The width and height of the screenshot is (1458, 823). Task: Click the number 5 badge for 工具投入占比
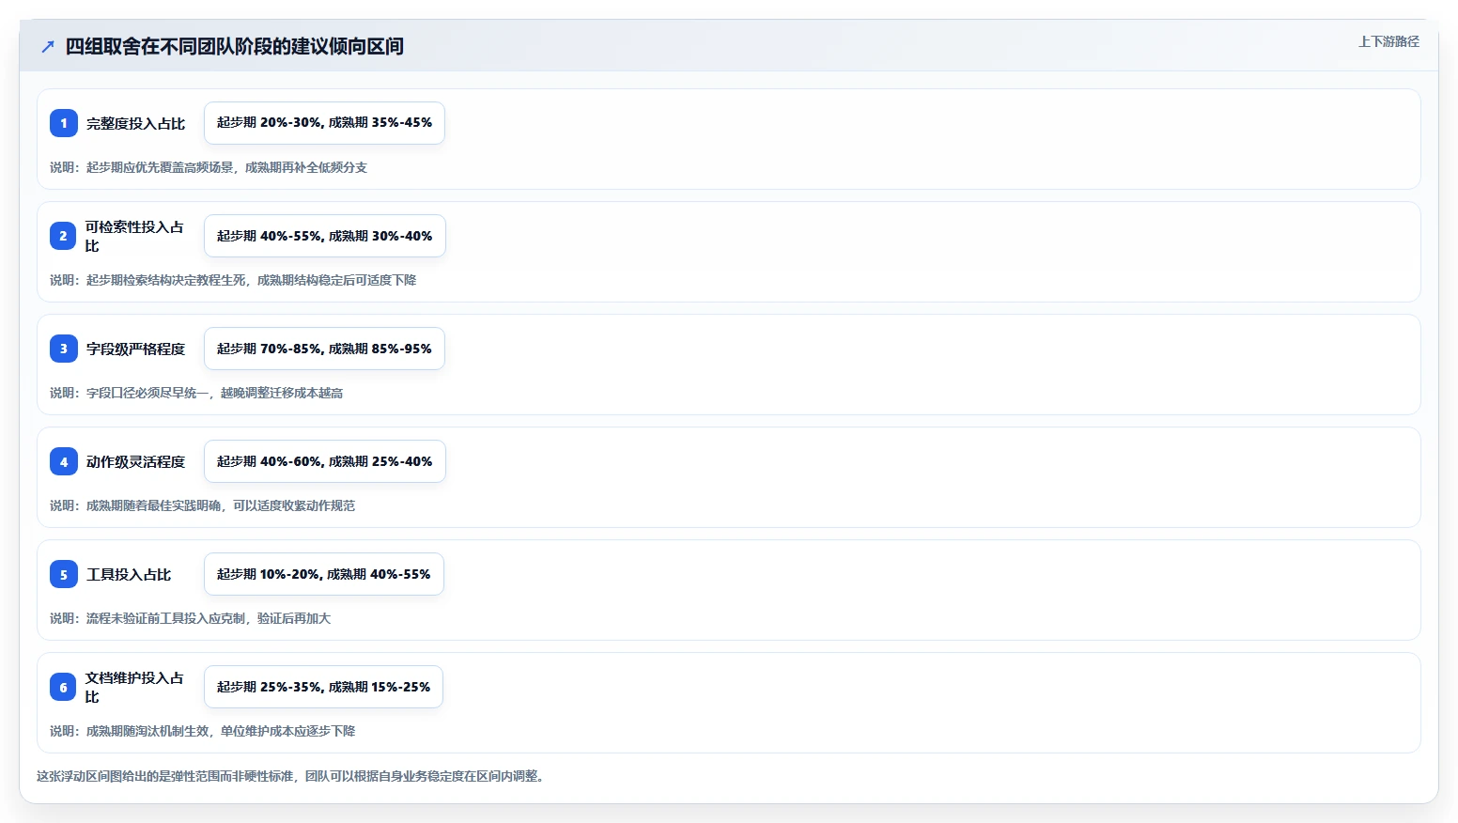click(x=64, y=574)
